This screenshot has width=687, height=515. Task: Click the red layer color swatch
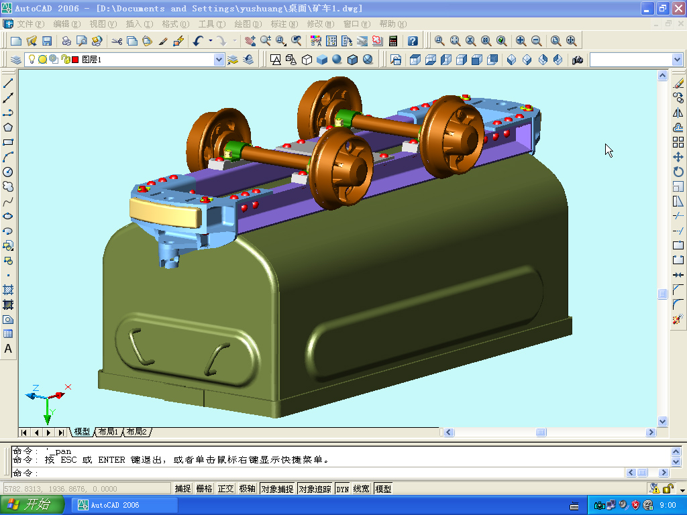click(x=75, y=60)
